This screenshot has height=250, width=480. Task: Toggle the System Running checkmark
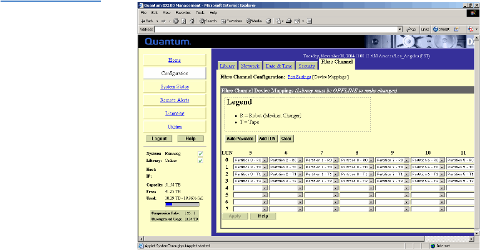tap(200, 154)
